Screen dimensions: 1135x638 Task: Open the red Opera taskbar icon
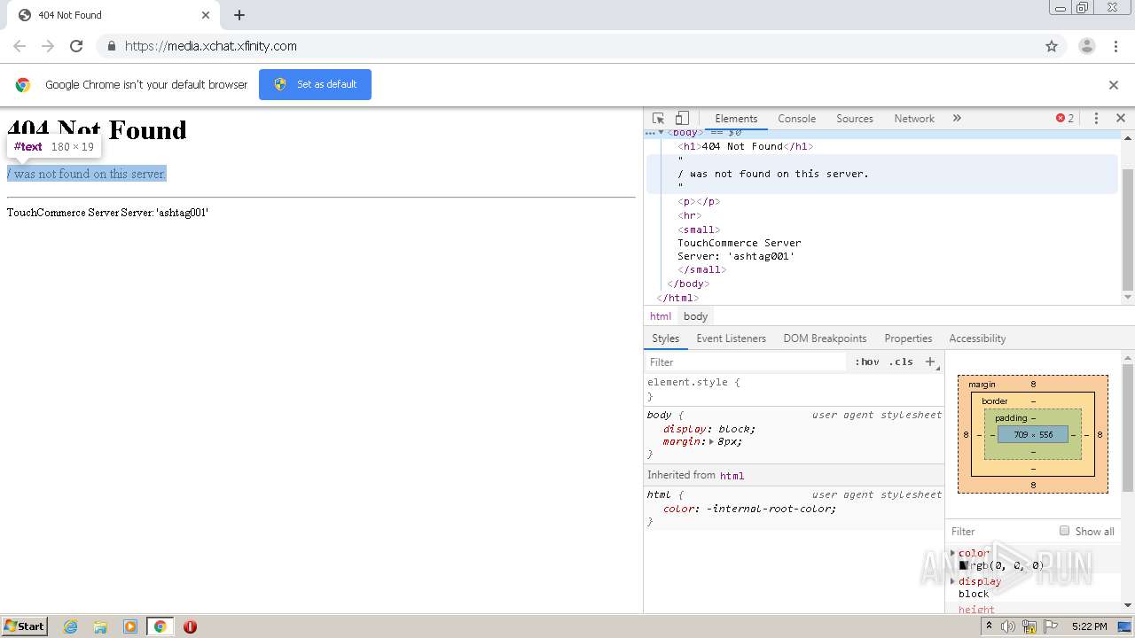pyautogui.click(x=190, y=626)
